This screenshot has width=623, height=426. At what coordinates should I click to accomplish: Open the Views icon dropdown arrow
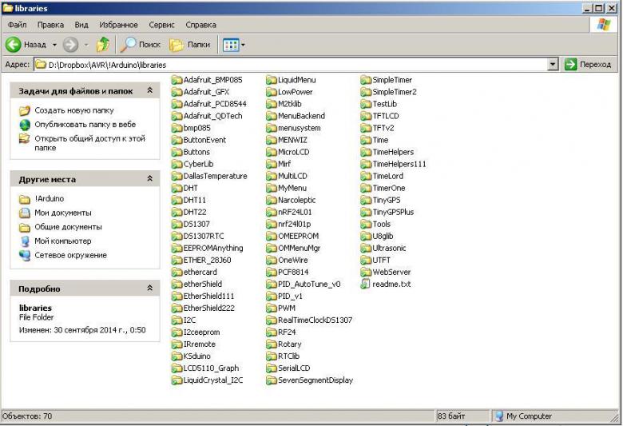pos(243,45)
